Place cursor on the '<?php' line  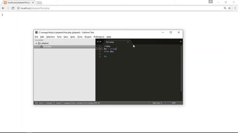point(107,46)
